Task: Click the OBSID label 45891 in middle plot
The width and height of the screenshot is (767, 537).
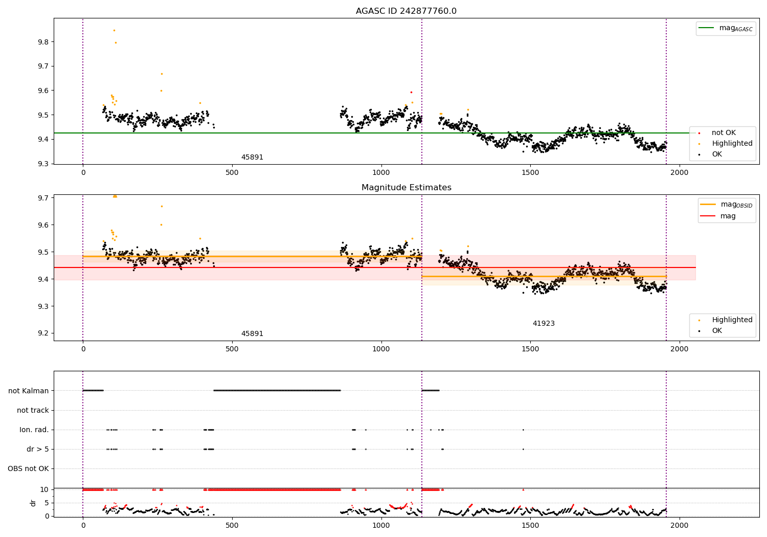Action: pos(252,334)
